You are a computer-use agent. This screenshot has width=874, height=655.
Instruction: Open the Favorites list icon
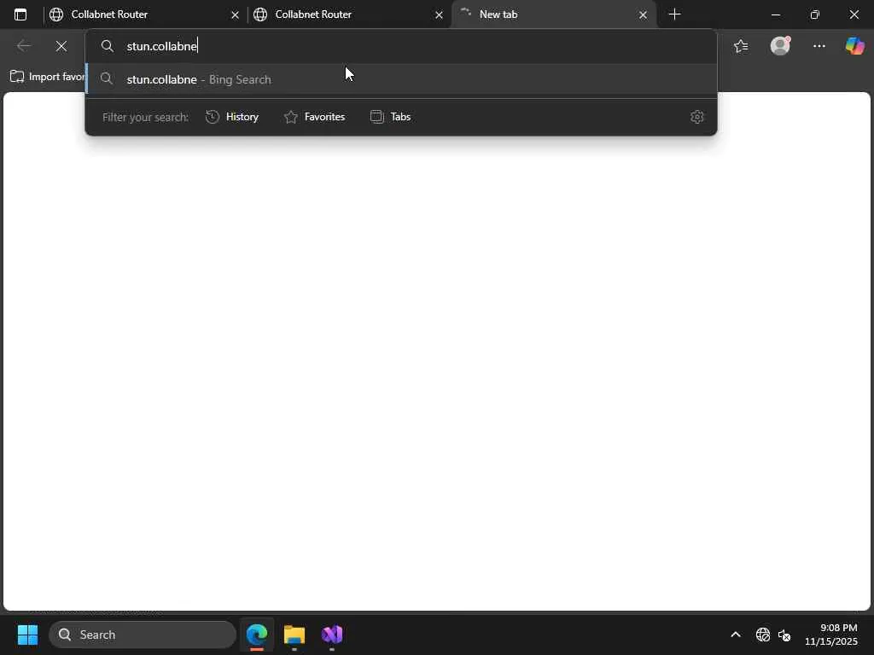pyautogui.click(x=741, y=46)
